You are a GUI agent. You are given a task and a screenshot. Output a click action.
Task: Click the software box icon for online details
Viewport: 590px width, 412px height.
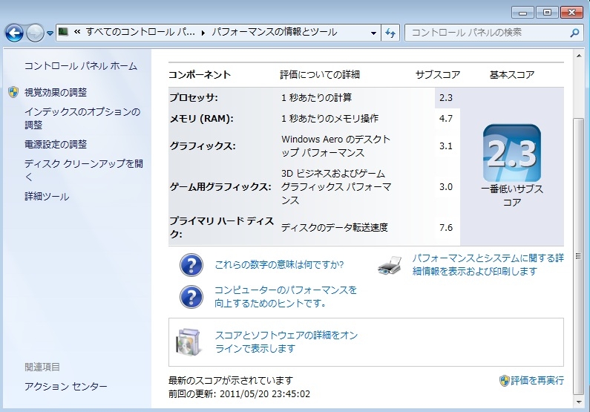pyautogui.click(x=189, y=342)
